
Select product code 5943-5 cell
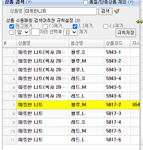[117, 87]
